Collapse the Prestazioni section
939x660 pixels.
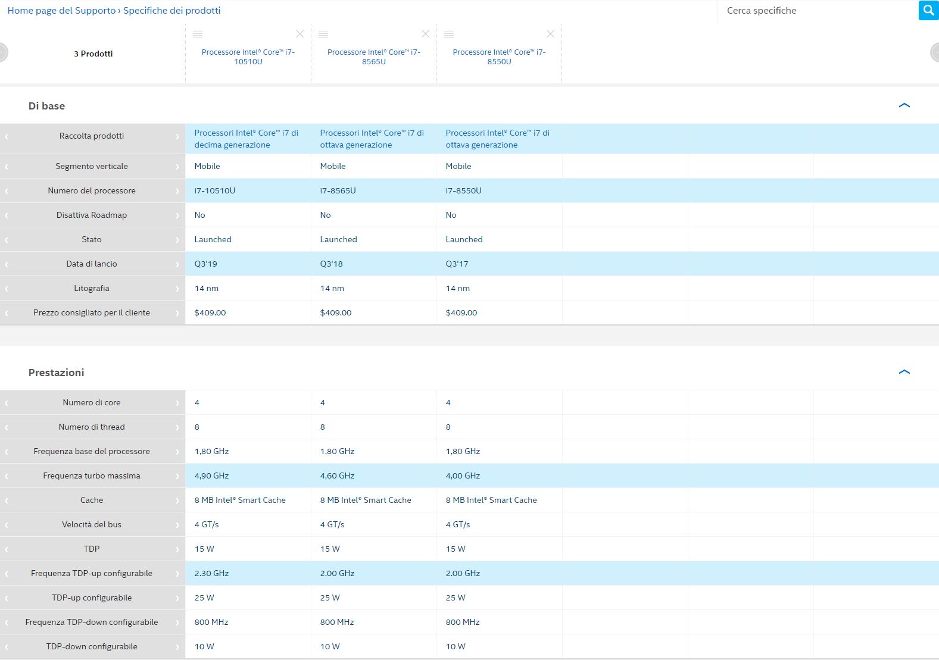click(x=904, y=372)
